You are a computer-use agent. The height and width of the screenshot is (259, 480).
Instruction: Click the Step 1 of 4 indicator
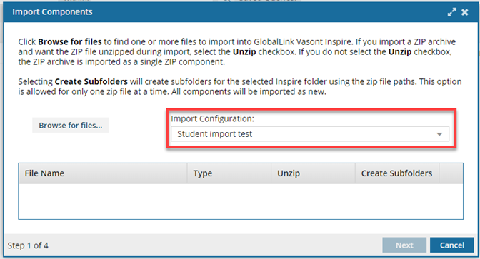(x=28, y=245)
